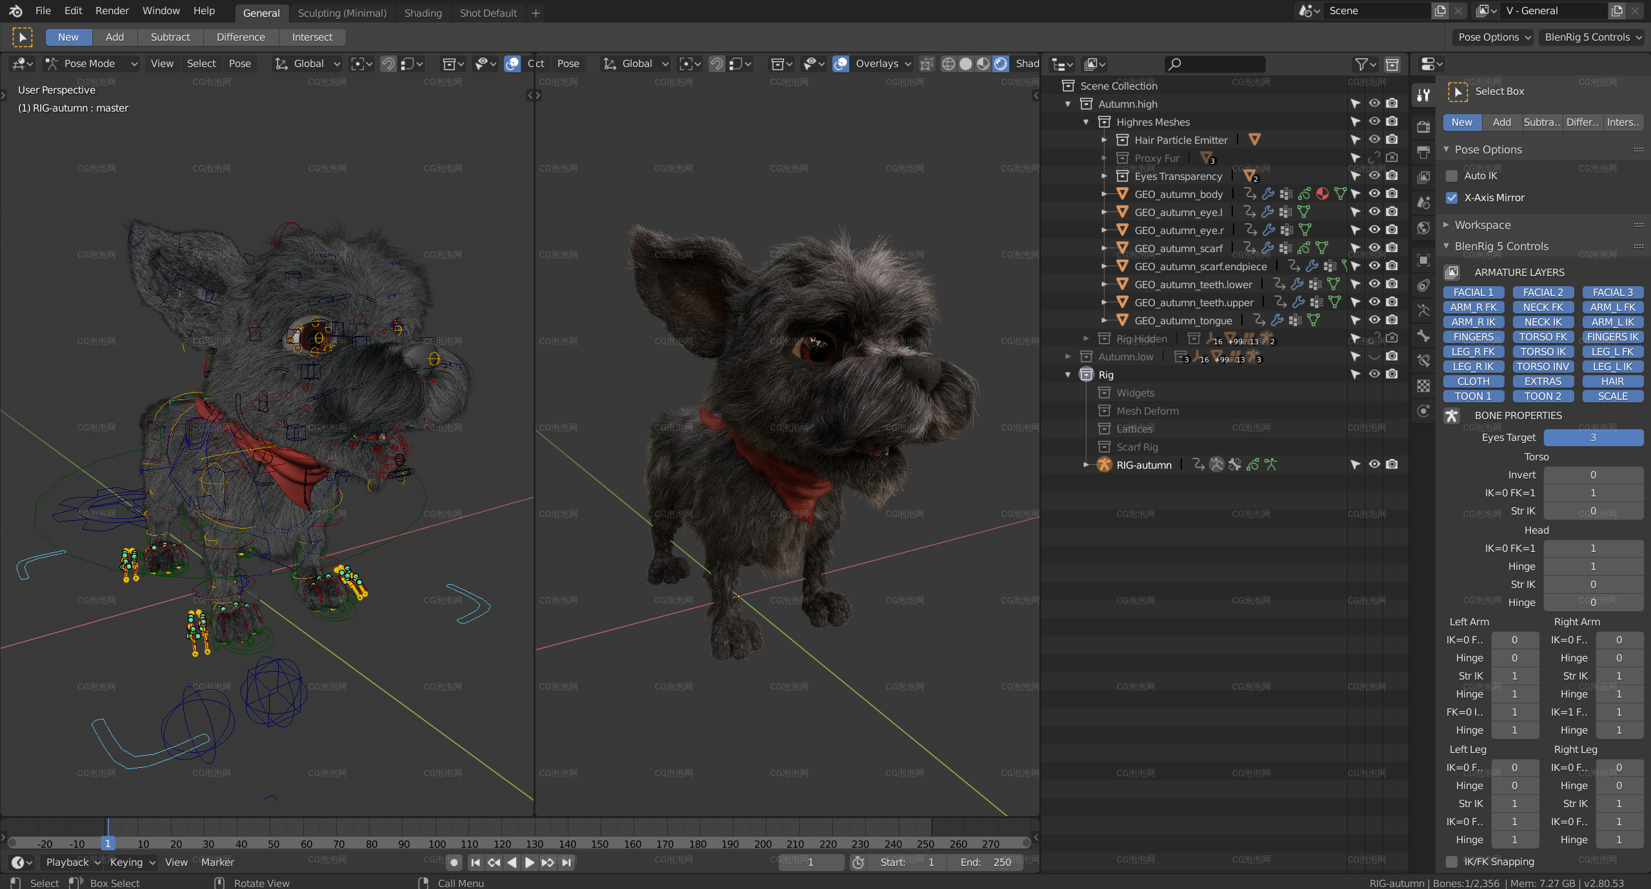Click the Subtract boolean operation icon
Screen dimensions: 1651x889
coord(171,37)
